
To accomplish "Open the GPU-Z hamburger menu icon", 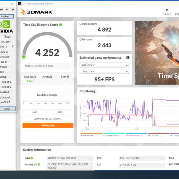I will point(13,10).
